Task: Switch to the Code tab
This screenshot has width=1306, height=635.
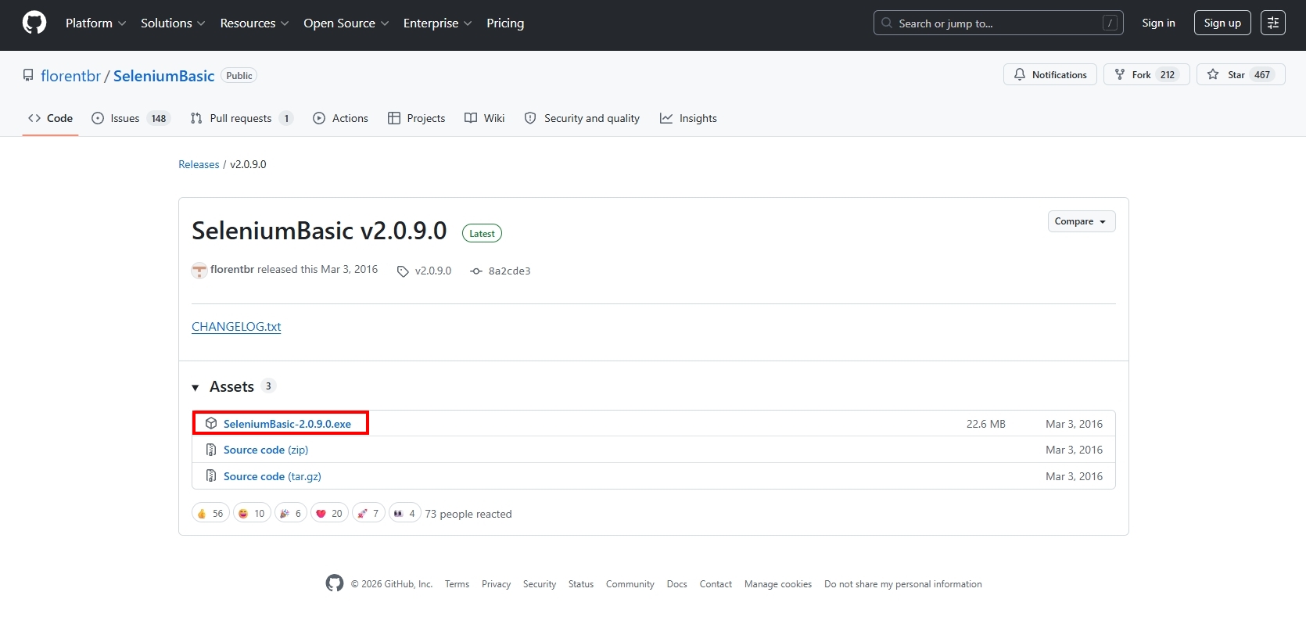Action: click(x=50, y=118)
